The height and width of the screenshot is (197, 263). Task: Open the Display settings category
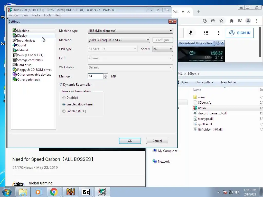pyautogui.click(x=22, y=35)
